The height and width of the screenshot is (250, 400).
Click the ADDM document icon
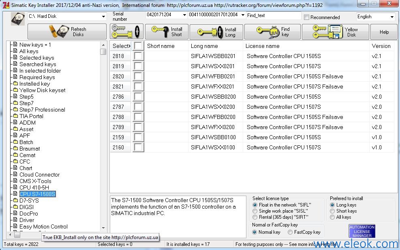click(x=15, y=123)
